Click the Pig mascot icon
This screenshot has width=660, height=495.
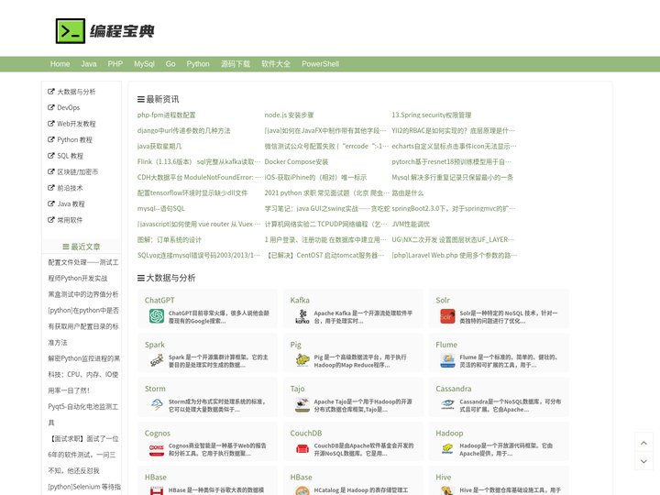tap(302, 360)
